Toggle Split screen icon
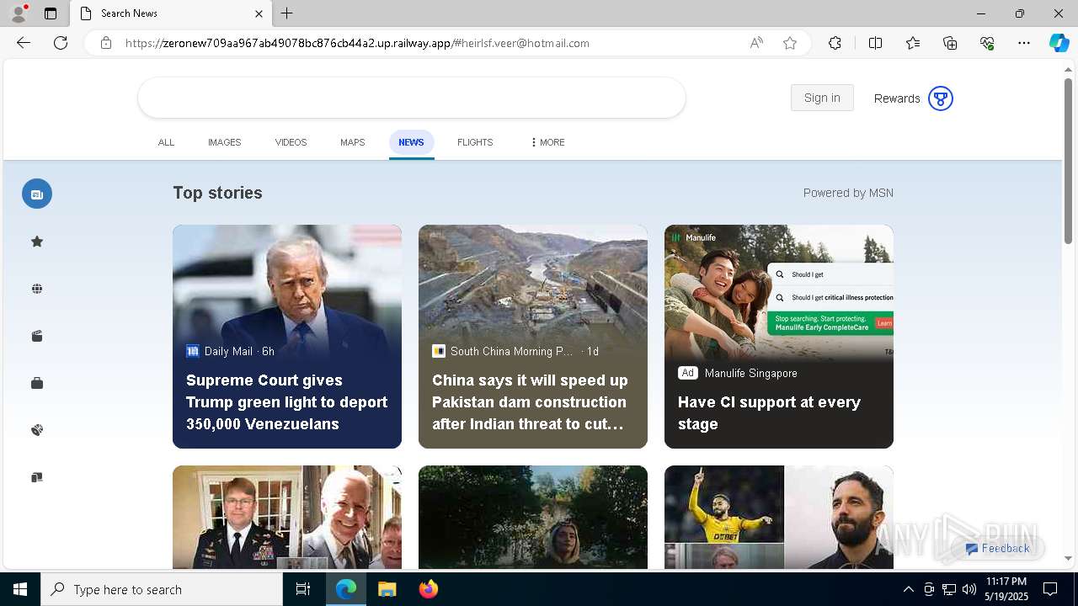This screenshot has height=606, width=1078. [x=875, y=43]
